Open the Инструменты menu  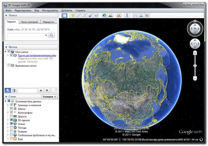[x=50, y=10]
